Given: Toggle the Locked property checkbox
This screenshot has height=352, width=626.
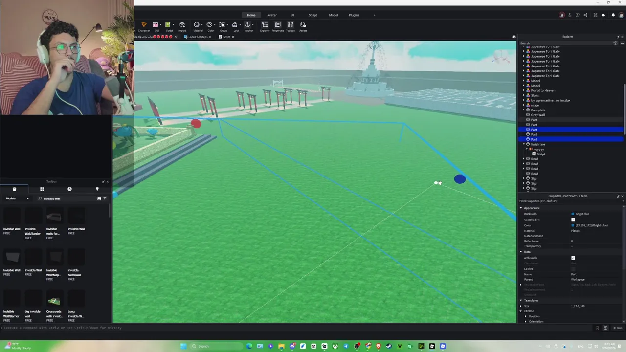Looking at the screenshot, I should [x=573, y=268].
